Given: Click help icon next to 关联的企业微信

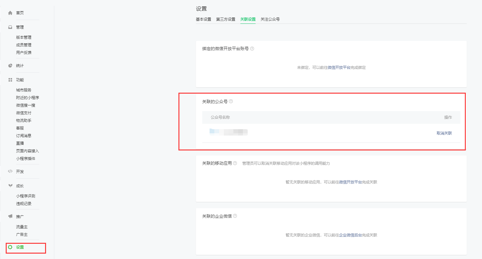Looking at the screenshot, I should (235, 216).
